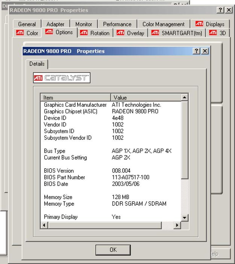Click the horizontal scrollbar left arrow
This screenshot has height=264, width=235.
point(44,225)
